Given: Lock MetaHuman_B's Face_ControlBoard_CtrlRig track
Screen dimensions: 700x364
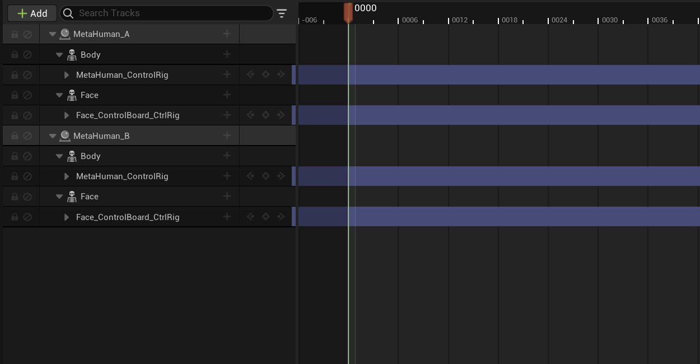Looking at the screenshot, I should pos(15,217).
